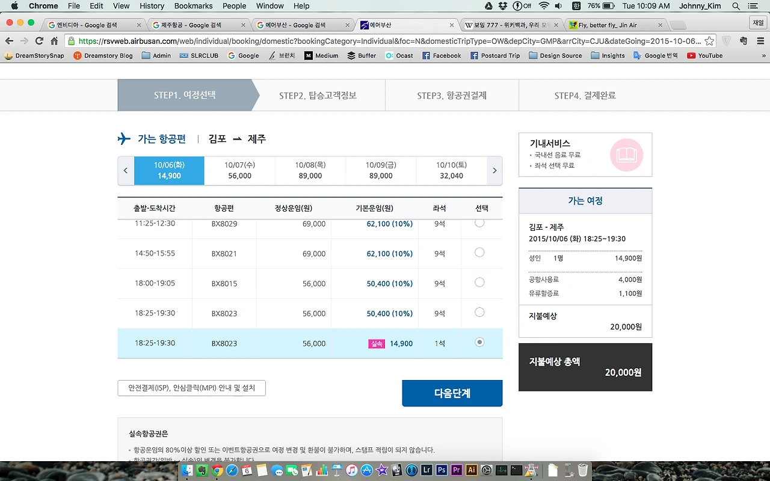
Task: Open Lightroom from the Dock
Action: pyautogui.click(x=427, y=470)
